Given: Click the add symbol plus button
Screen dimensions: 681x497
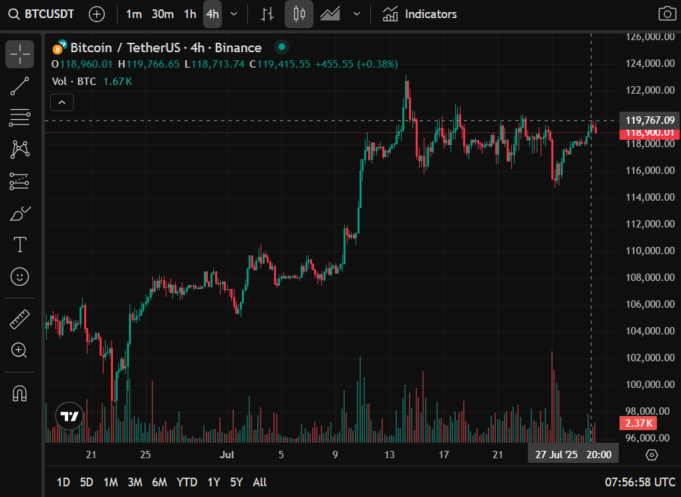Looking at the screenshot, I should [97, 14].
